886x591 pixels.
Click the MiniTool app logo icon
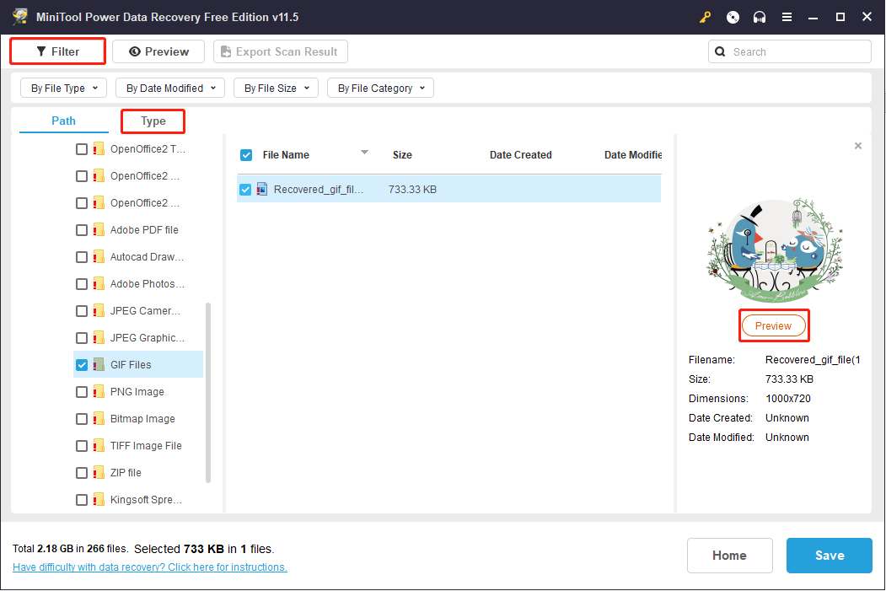click(19, 16)
